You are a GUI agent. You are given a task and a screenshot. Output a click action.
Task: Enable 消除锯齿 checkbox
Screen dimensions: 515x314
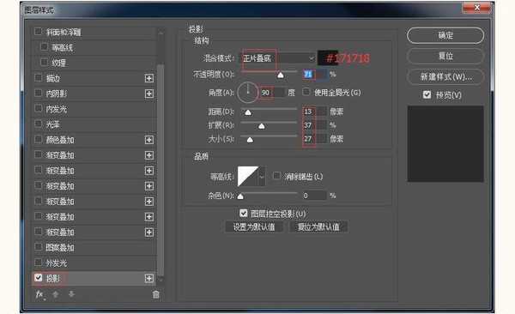point(276,176)
